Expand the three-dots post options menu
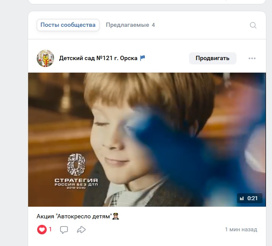 point(252,58)
